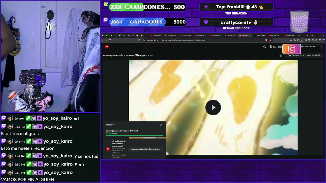326x183 pixels.
Task: Click the 424.9 MB file size text
Action: pos(150,55)
